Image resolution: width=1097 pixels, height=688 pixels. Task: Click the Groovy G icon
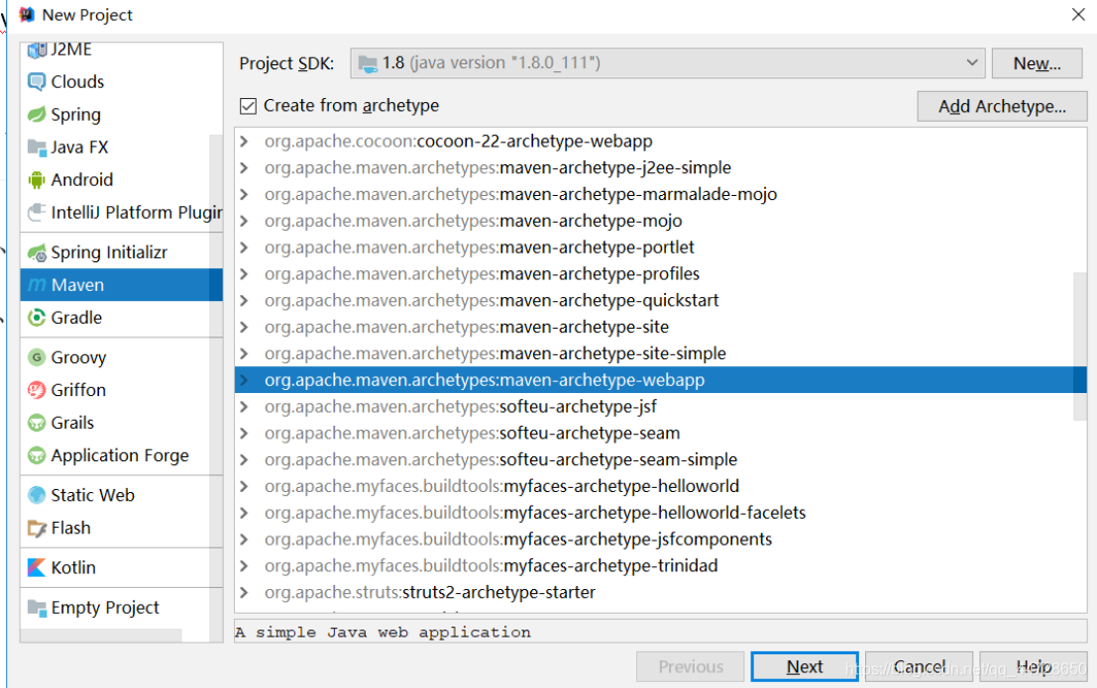tap(37, 357)
